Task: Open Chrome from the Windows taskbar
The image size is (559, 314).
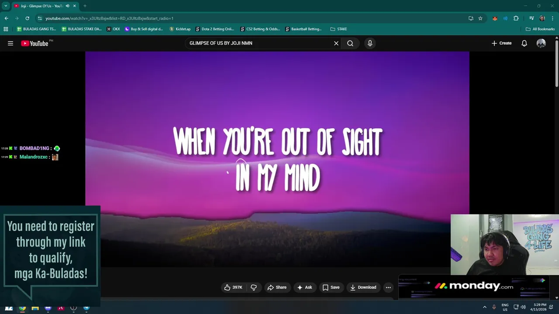Action: point(22,308)
